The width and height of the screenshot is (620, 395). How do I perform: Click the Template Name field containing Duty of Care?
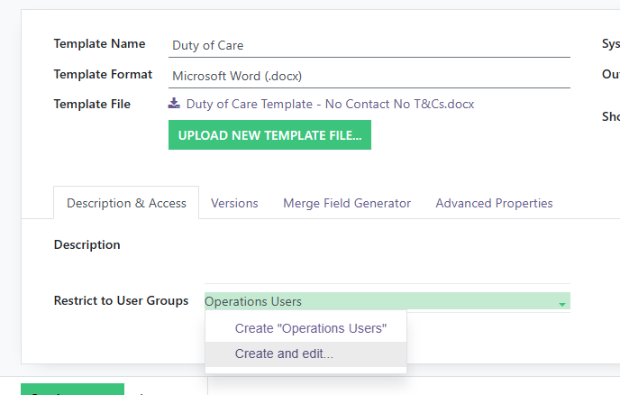[x=369, y=45]
